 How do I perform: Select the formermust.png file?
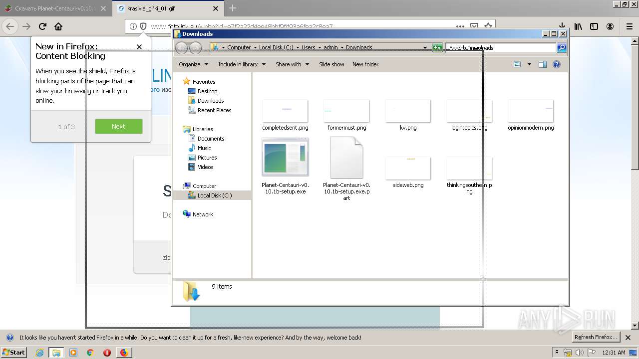click(x=346, y=115)
